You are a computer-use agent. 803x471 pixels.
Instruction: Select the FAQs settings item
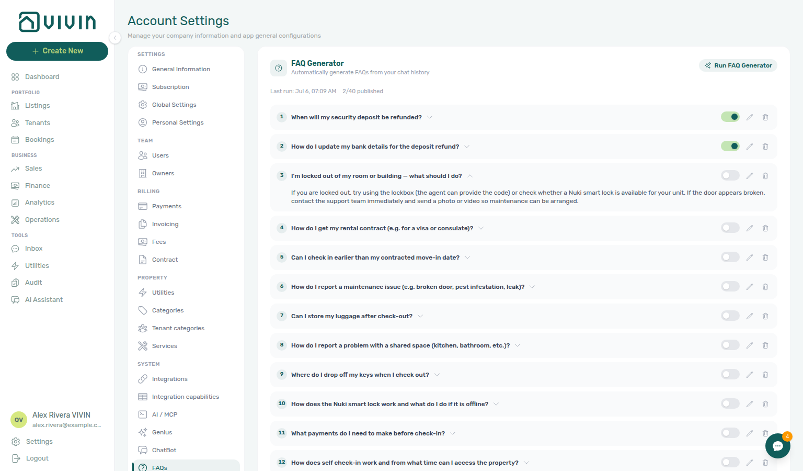click(186, 466)
